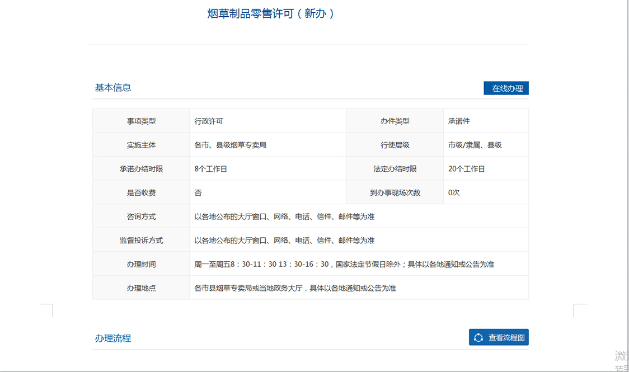
Task: Select the 是否收费 label cell
Action: pyautogui.click(x=141, y=192)
